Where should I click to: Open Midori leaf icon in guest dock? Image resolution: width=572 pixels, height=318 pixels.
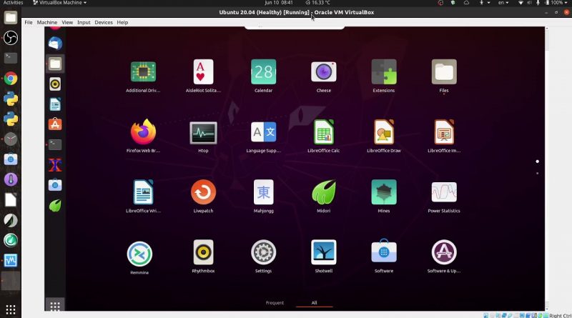(55, 206)
